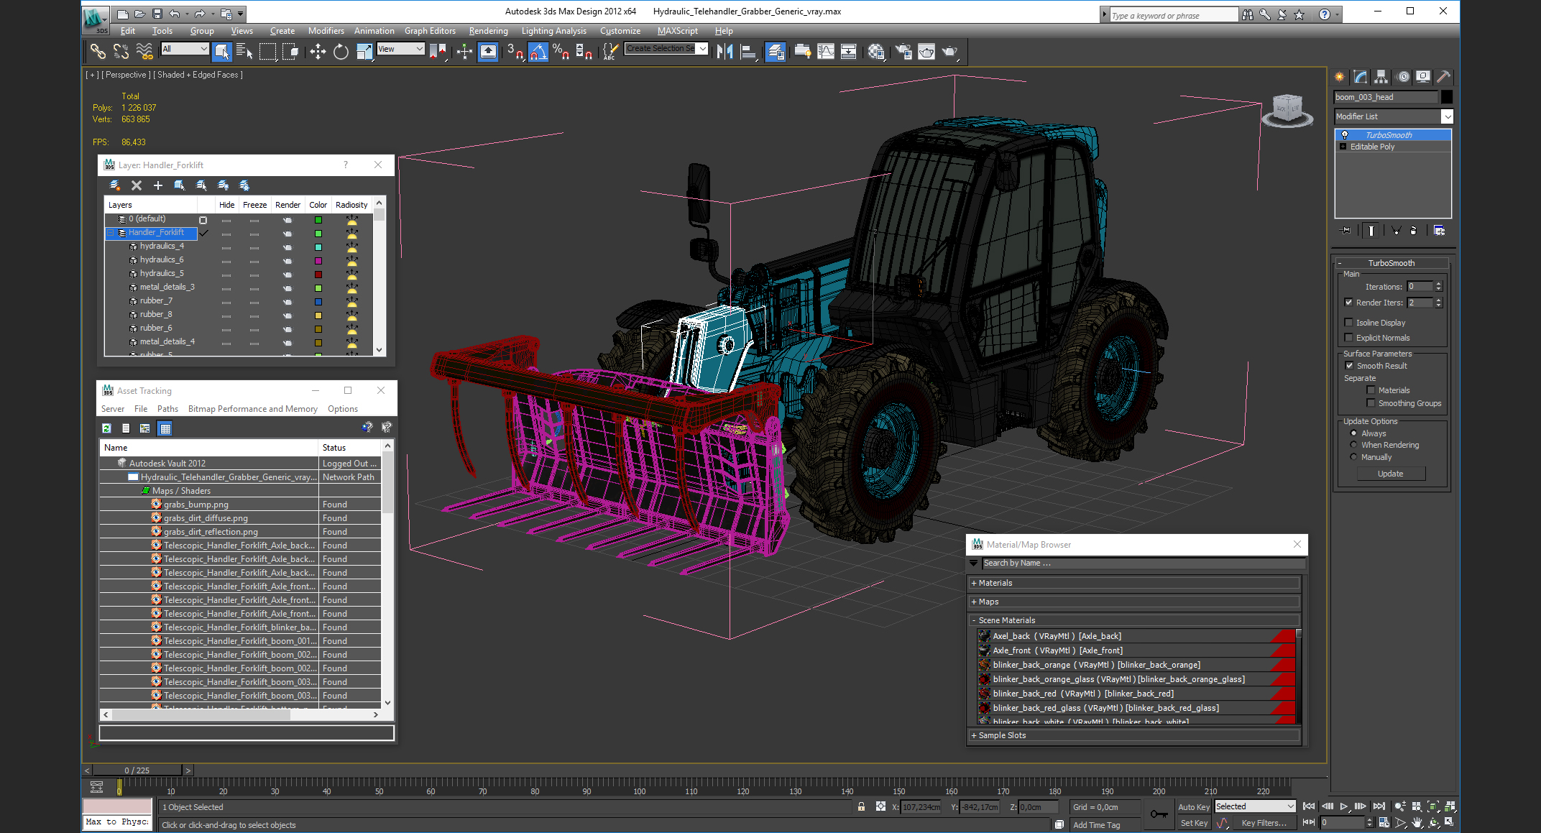The height and width of the screenshot is (833, 1541).
Task: Click the hydraulics_6 layer color swatch
Action: coord(318,260)
